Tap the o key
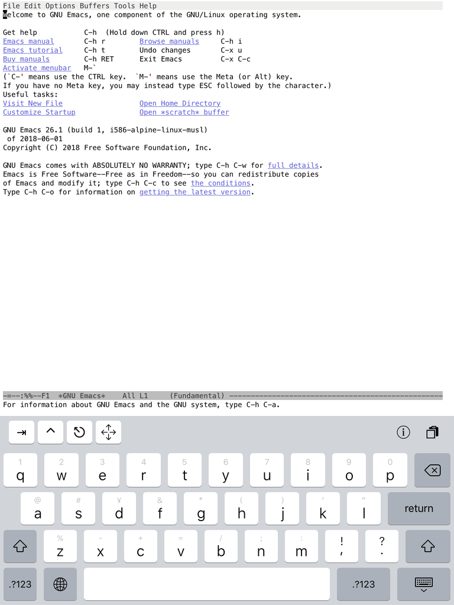Image resolution: width=454 pixels, height=605 pixels. click(x=349, y=470)
